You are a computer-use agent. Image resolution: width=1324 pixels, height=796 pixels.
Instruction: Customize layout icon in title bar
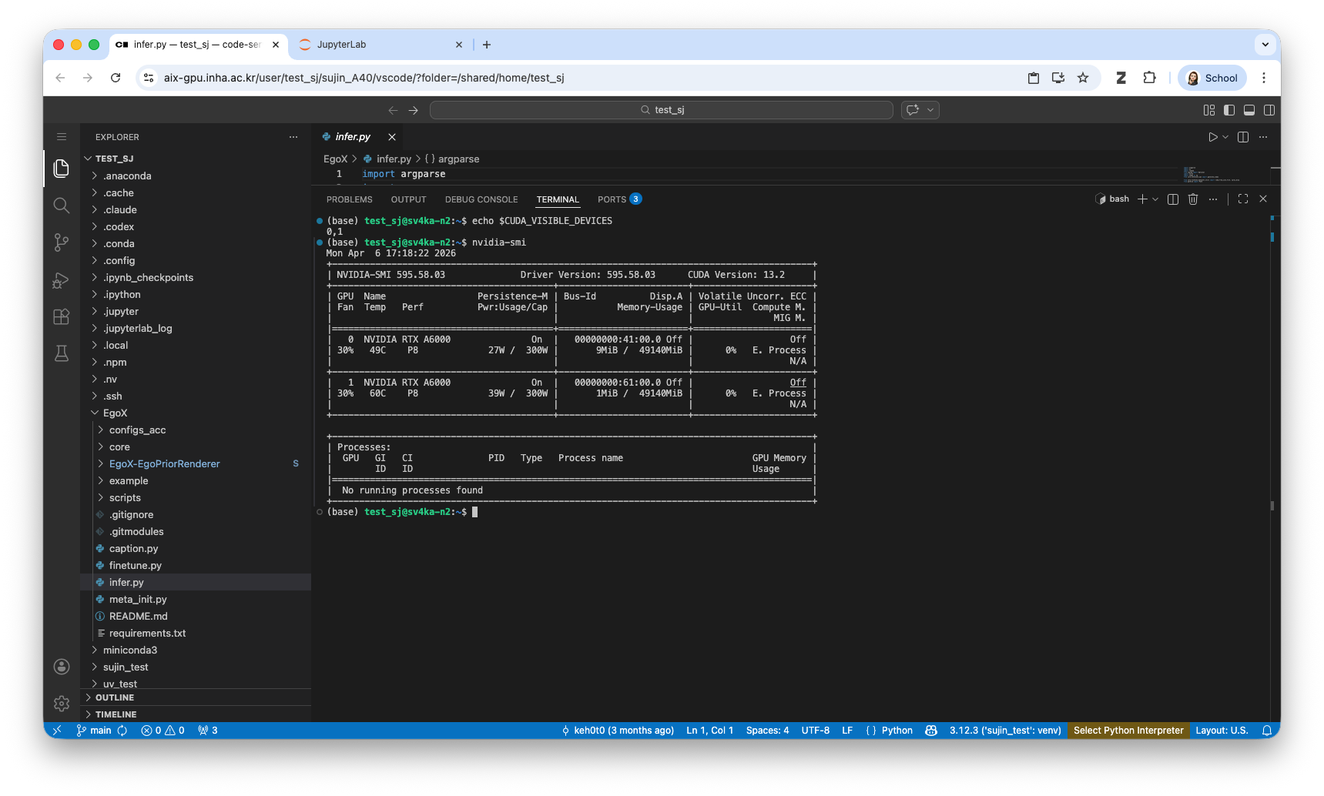(x=1209, y=110)
